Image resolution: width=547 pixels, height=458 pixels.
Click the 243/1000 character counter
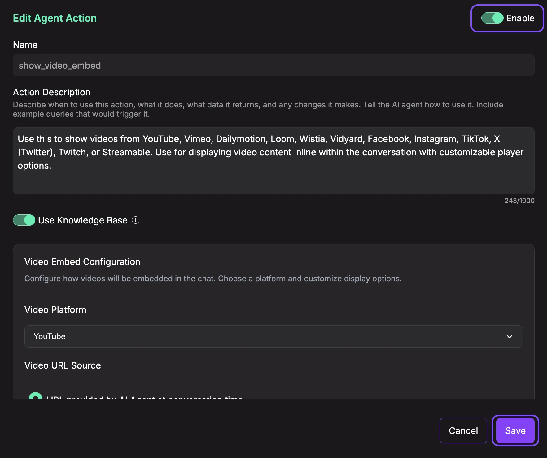click(519, 201)
